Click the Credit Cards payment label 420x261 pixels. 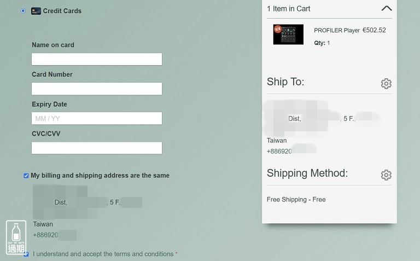pos(62,11)
